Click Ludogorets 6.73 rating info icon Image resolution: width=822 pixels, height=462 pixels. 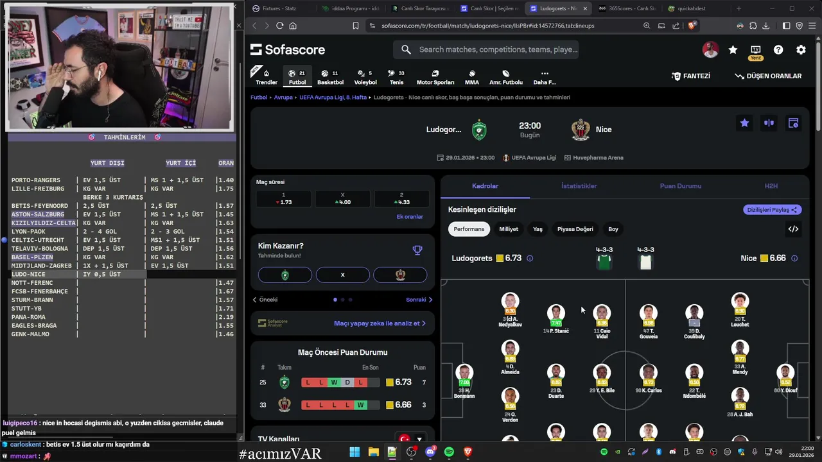530,259
